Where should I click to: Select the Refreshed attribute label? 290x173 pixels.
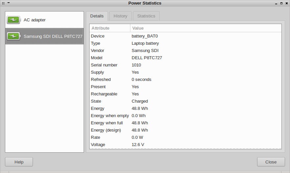tap(101, 80)
